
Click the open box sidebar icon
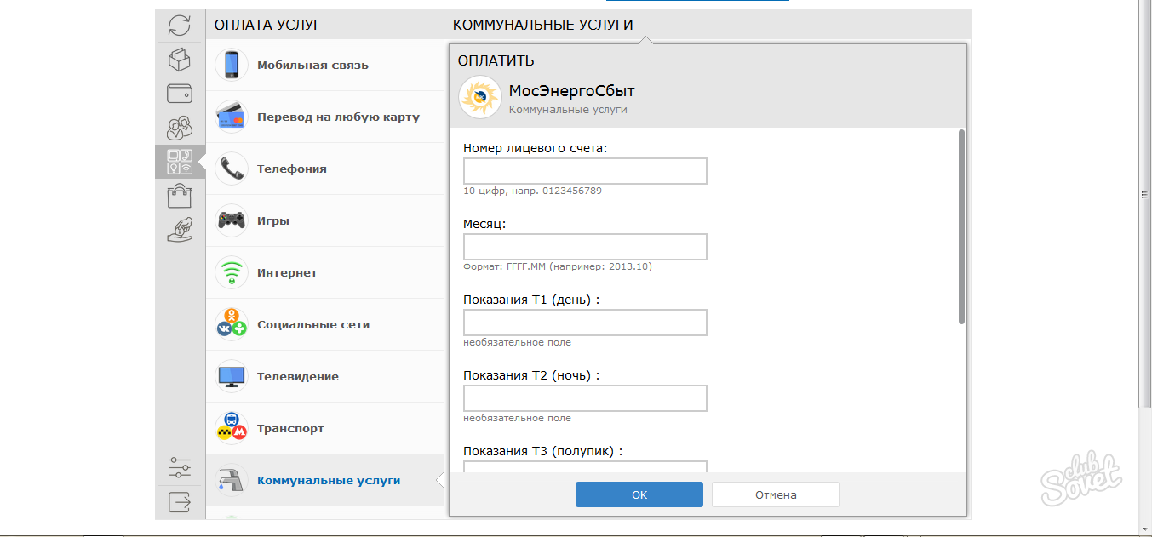180,60
